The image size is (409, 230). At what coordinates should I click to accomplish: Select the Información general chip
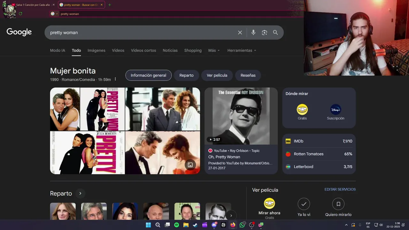pyautogui.click(x=148, y=75)
